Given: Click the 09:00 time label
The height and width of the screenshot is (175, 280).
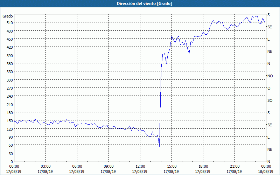Looking at the screenshot, I should point(108,167).
